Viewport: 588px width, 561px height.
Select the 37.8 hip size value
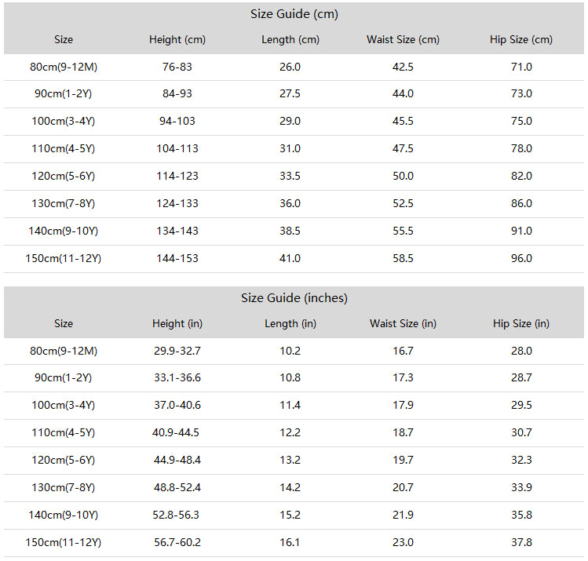(521, 542)
